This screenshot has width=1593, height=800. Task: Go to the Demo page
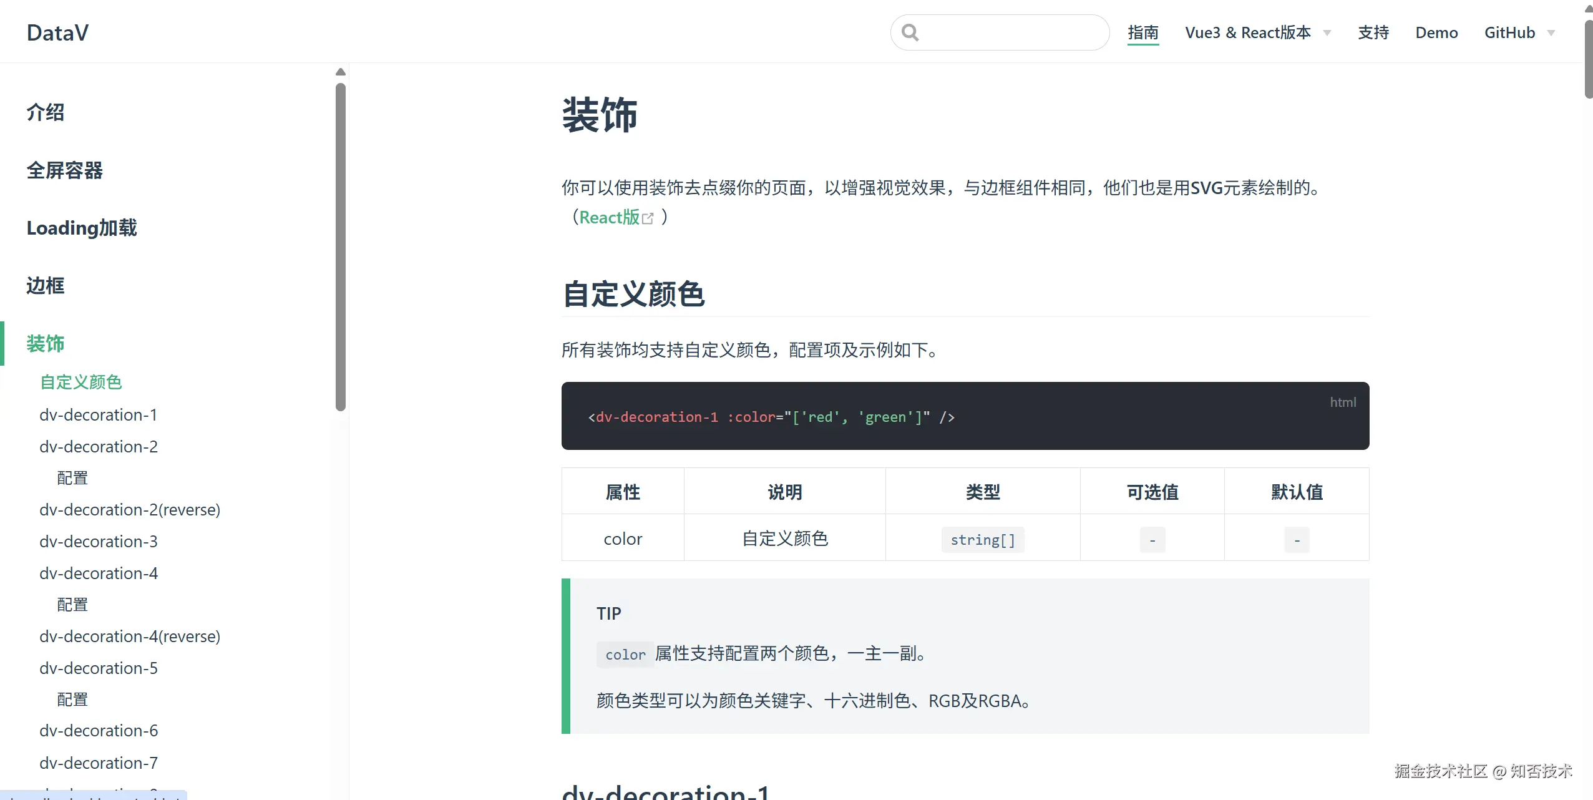coord(1436,32)
